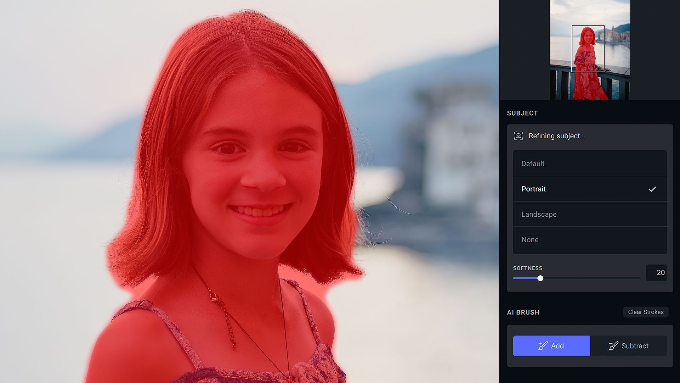Collapse the SUBJECT section header
Viewport: 680px width, 383px height.
(522, 113)
